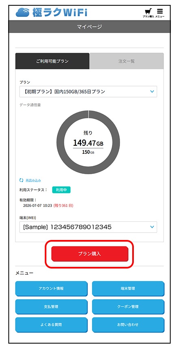This screenshot has height=353, width=179.
Task: Open the shopping cart plan purchase icon
Action: point(148,13)
